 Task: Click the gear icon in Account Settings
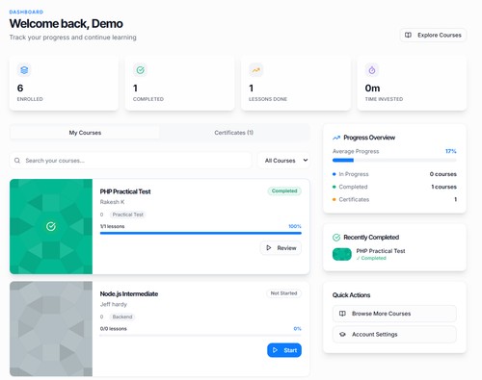(342, 334)
